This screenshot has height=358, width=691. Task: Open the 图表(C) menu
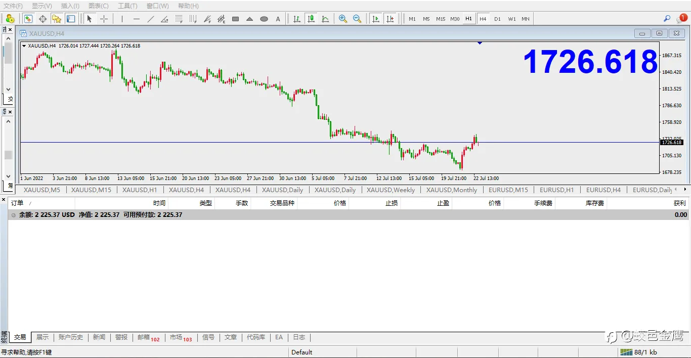click(x=98, y=6)
